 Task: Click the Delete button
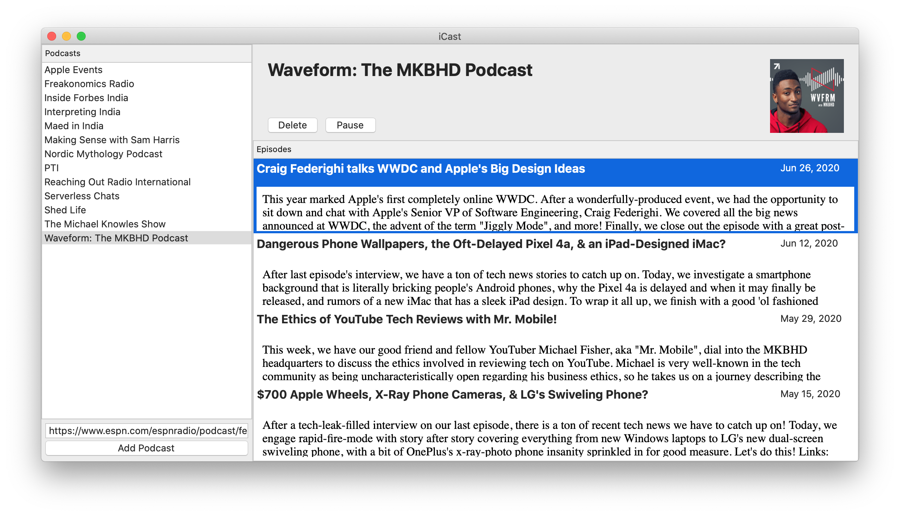(292, 125)
